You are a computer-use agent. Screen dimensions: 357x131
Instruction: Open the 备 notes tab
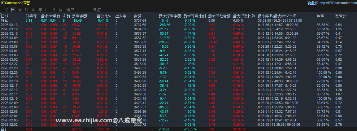point(61,10)
